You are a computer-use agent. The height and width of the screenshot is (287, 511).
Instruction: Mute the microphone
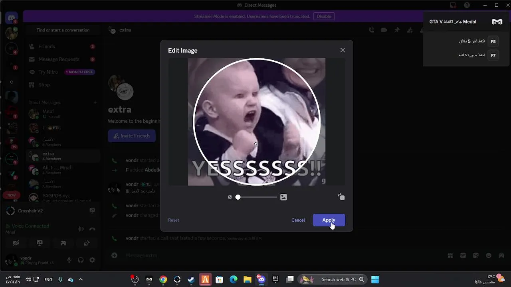coord(69,260)
